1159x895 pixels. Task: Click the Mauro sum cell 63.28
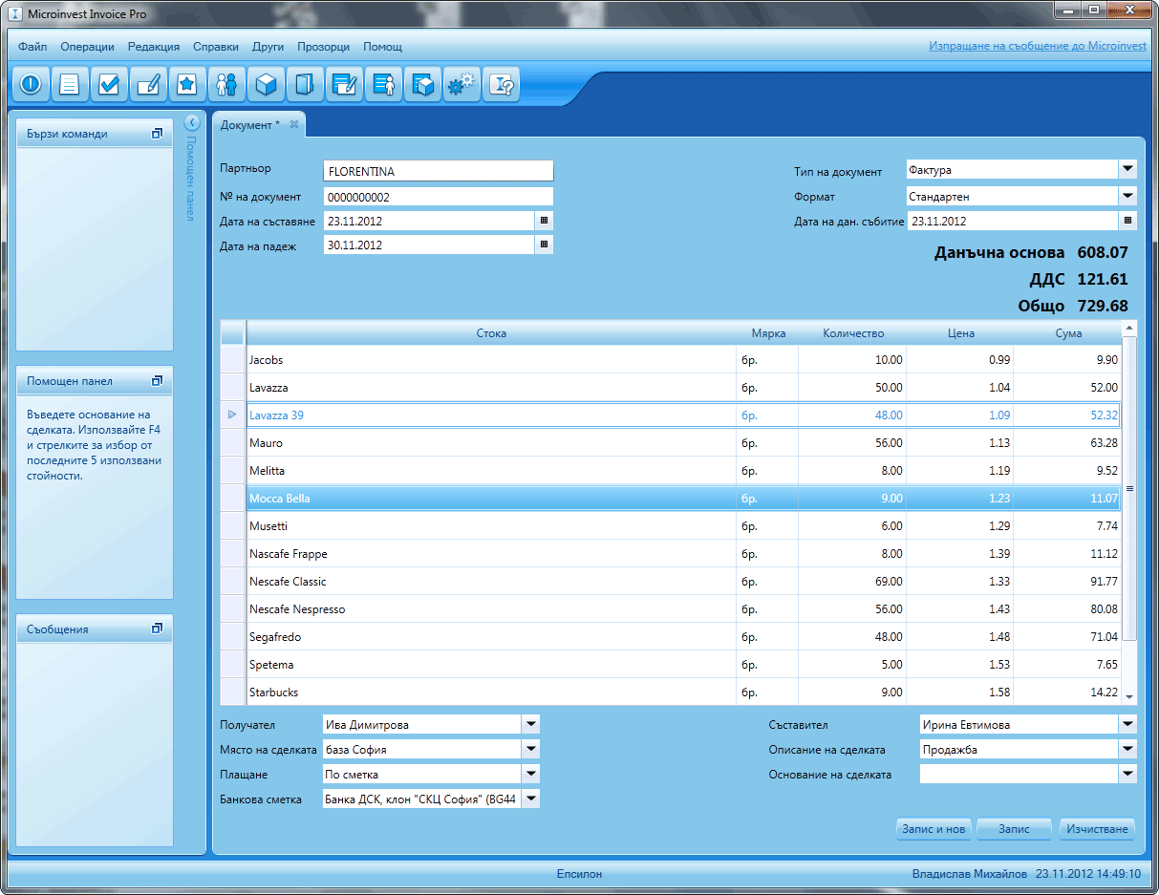pos(1067,443)
